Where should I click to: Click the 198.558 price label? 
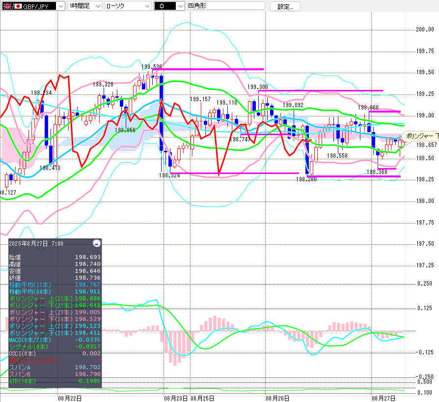pos(337,155)
